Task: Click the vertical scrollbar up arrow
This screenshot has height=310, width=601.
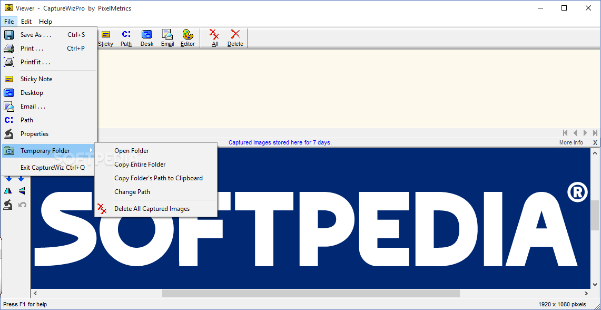Action: [595, 153]
